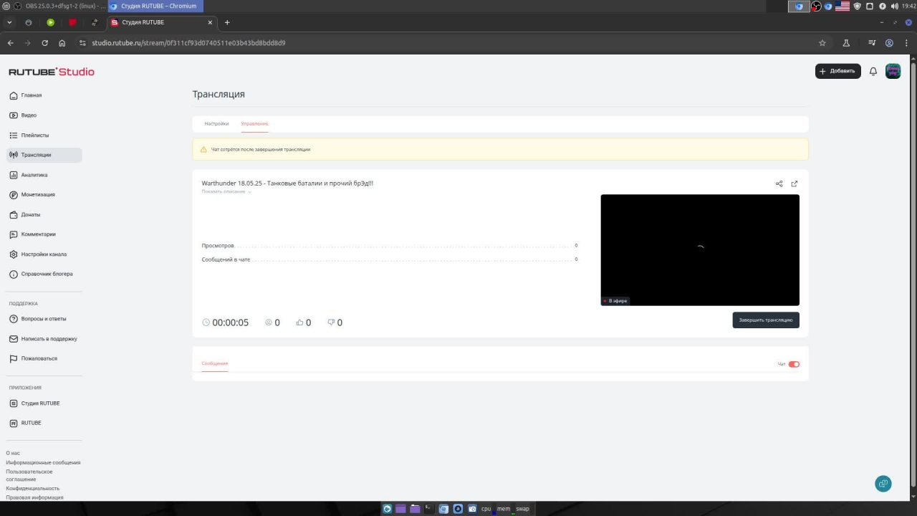Image resolution: width=917 pixels, height=516 pixels.
Task: Share the stream via share icon
Action: (779, 184)
